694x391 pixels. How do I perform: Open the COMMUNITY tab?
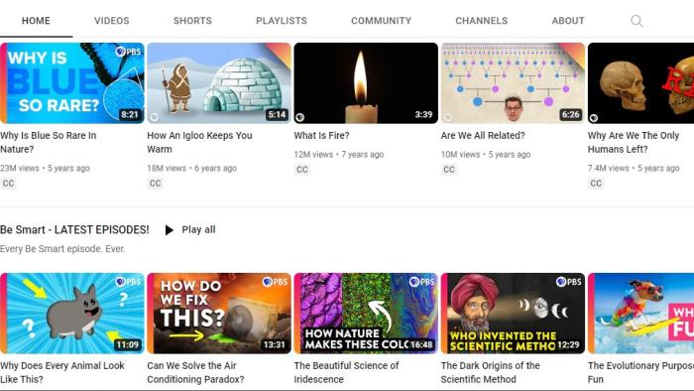point(381,21)
